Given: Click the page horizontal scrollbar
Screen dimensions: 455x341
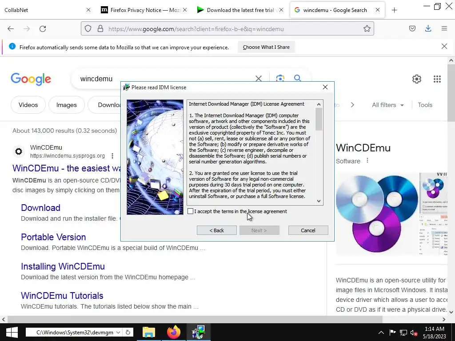Looking at the screenshot, I should tap(195, 319).
